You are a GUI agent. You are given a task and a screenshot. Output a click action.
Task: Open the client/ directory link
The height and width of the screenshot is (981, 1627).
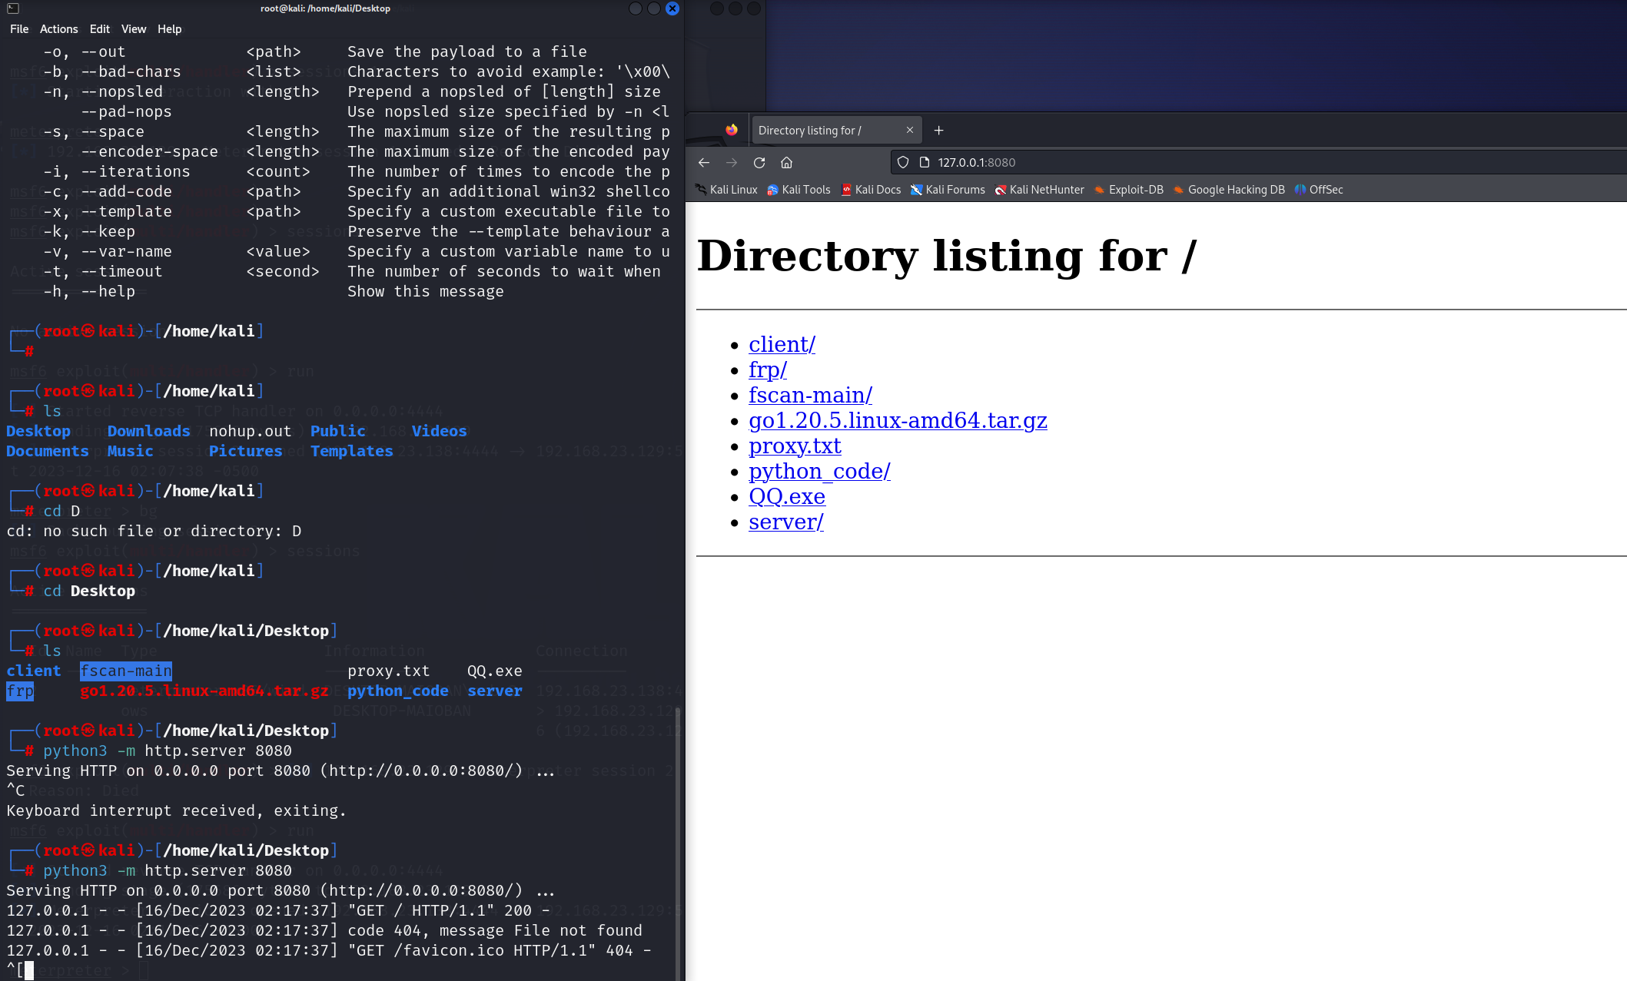pyautogui.click(x=782, y=344)
